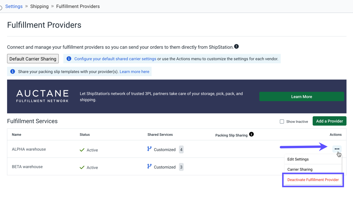Open the Default Carrier Sharing settings
The width and height of the screenshot is (353, 197).
point(33,59)
